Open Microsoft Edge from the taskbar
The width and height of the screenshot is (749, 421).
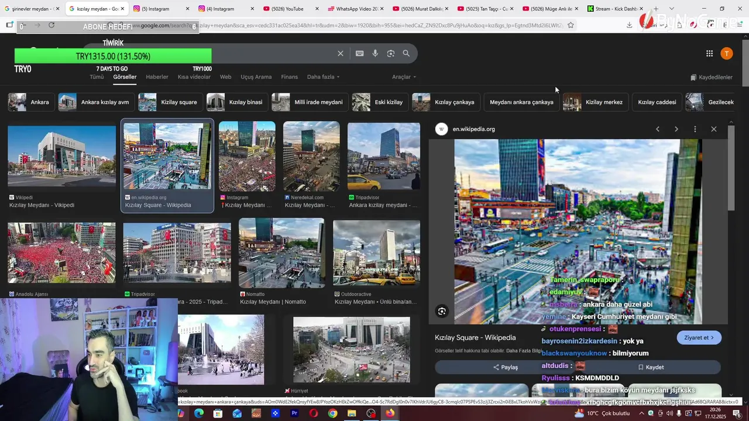[199, 413]
